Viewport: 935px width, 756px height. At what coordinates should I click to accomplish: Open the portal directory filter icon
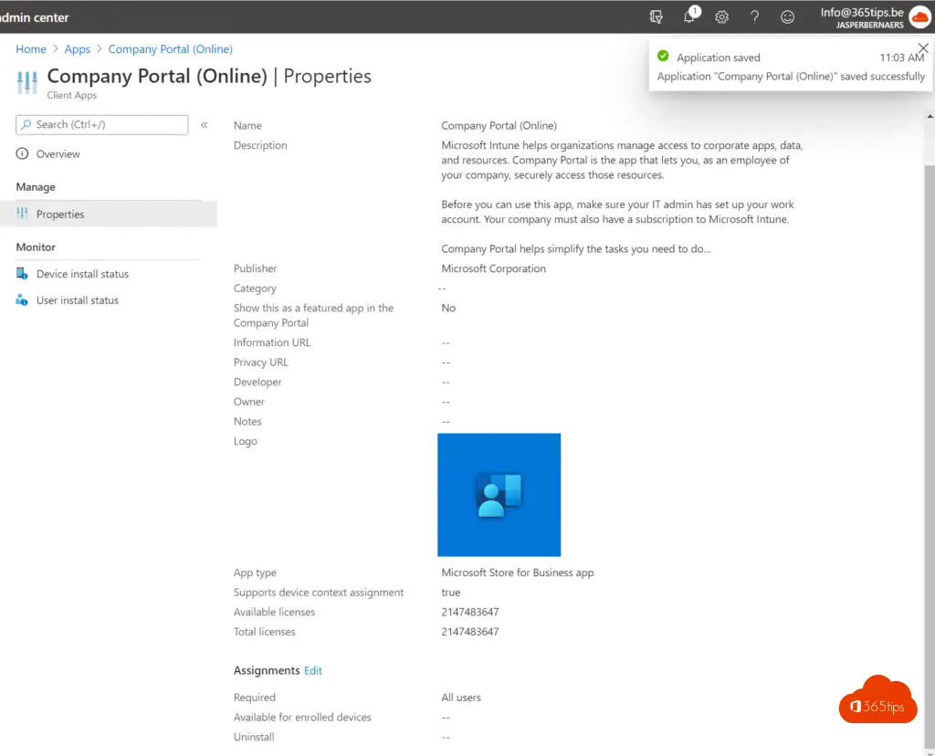[x=656, y=16]
